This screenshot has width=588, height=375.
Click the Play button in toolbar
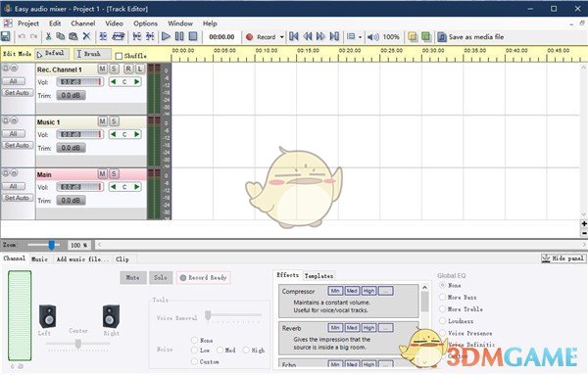coord(166,36)
